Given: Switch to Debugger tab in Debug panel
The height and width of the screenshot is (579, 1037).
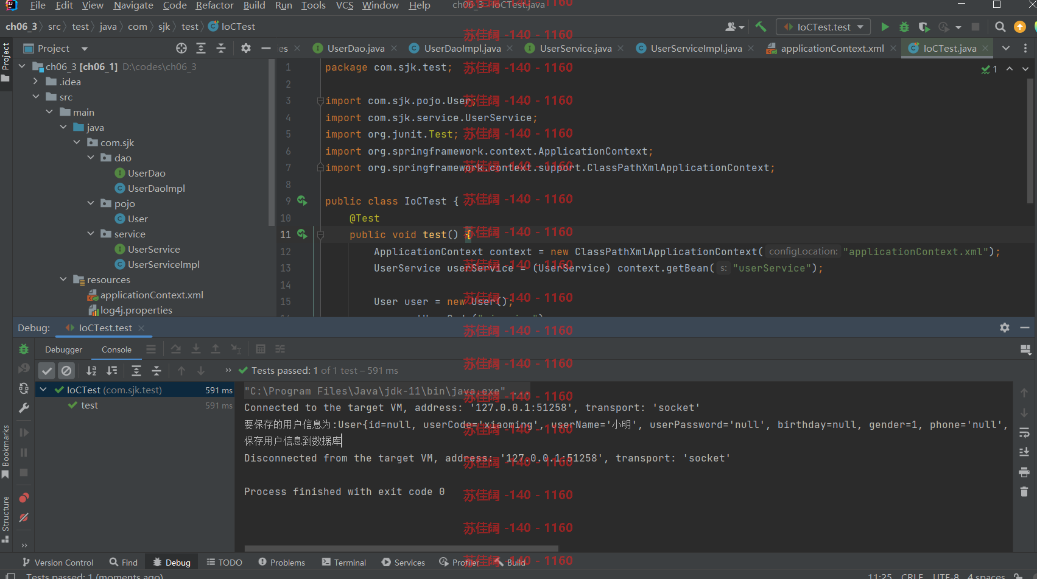Looking at the screenshot, I should (63, 349).
